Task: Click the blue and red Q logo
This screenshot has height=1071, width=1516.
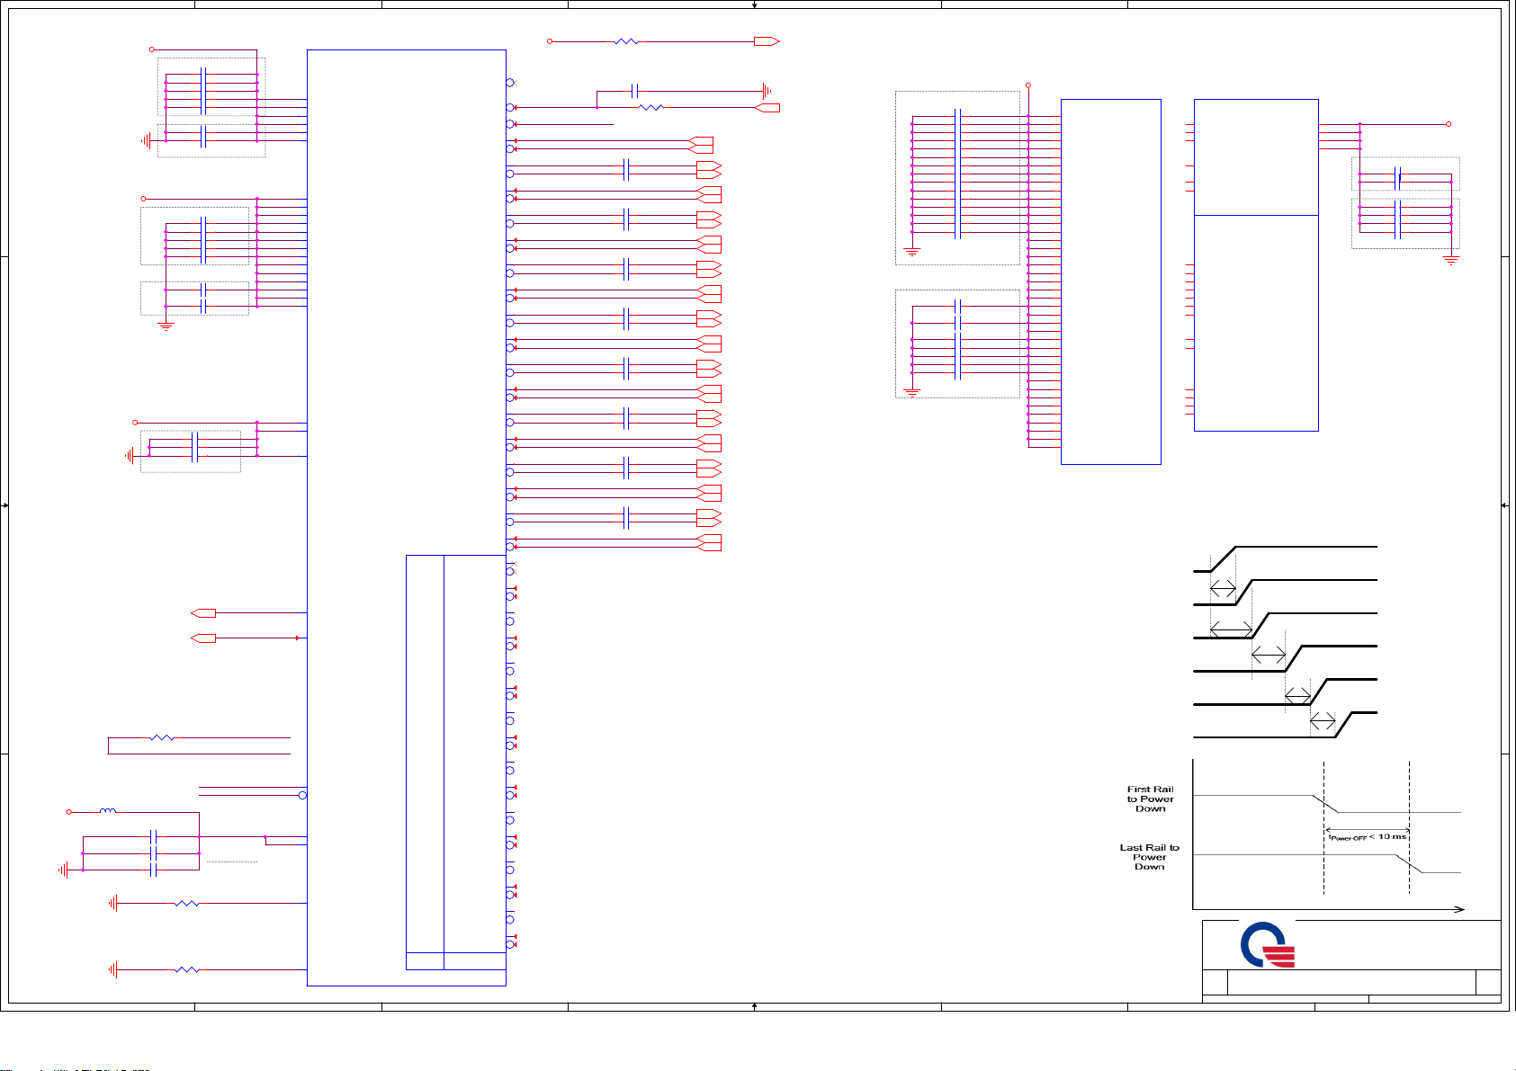Action: [1267, 945]
